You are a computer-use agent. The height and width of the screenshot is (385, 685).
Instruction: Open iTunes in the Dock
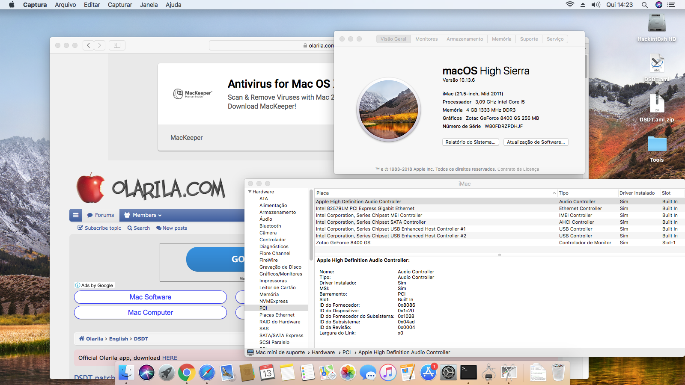click(x=388, y=373)
